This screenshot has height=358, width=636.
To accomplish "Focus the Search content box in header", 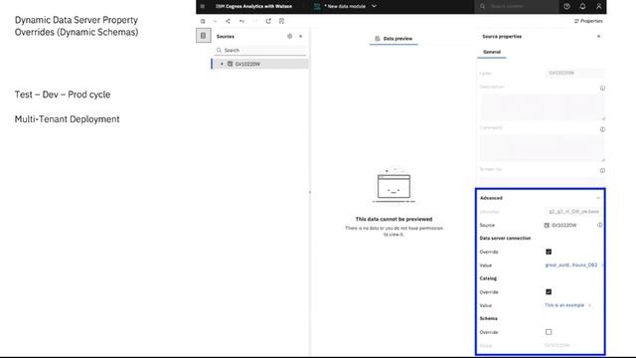I will (517, 7).
